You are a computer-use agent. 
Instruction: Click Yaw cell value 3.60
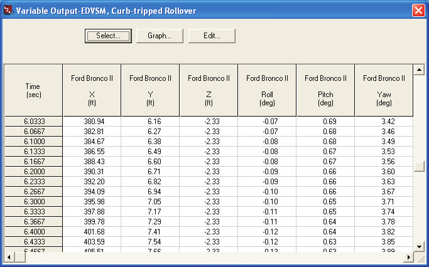[384, 172]
